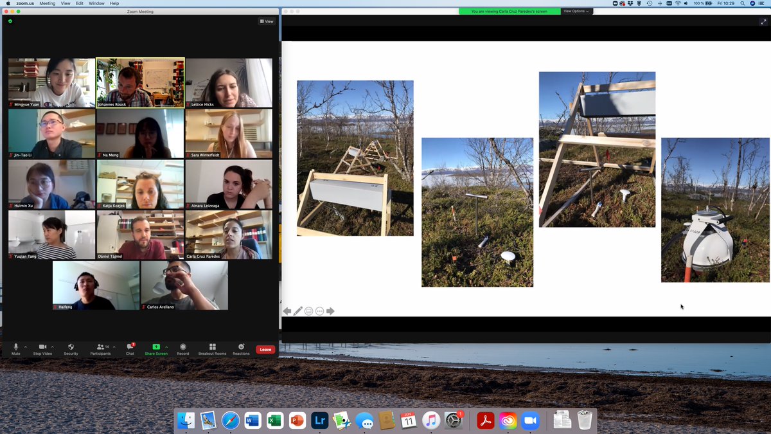Select Haifeng video tile

[96, 285]
